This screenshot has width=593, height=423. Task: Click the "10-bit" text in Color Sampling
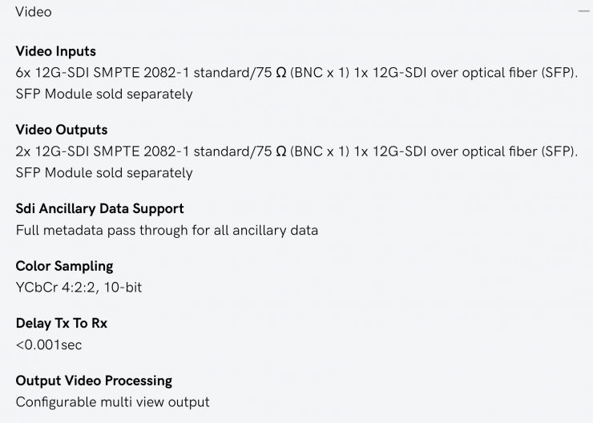tap(123, 287)
